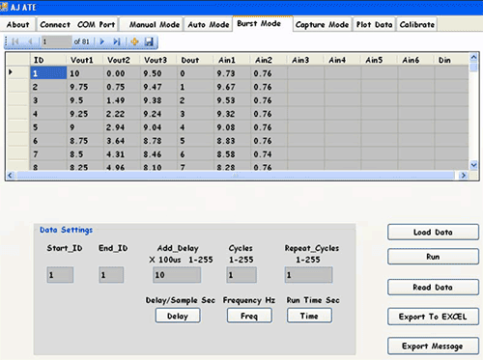Select row header of ID 4
This screenshot has height=360, width=483.
tap(18, 114)
